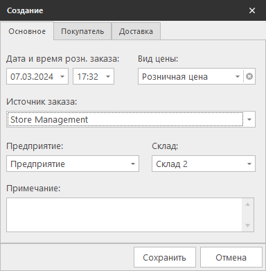This screenshot has height=271, width=266.
Task: Expand the time 17:32 dropdown arrow
Action: pos(108,76)
